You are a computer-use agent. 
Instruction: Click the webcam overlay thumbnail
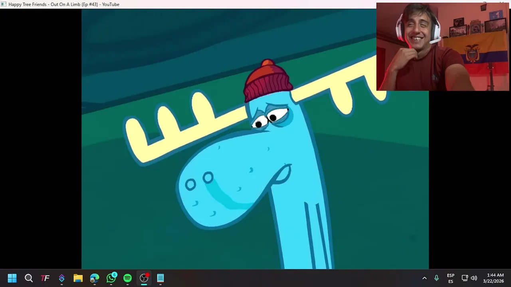point(443,47)
